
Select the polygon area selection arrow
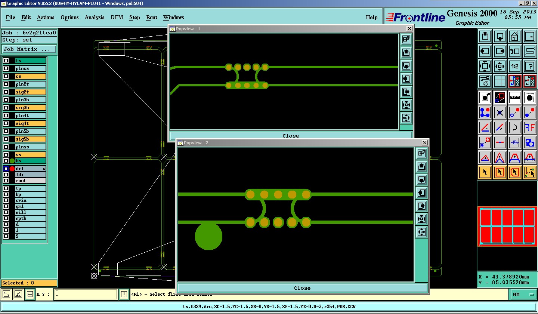[x=514, y=172]
